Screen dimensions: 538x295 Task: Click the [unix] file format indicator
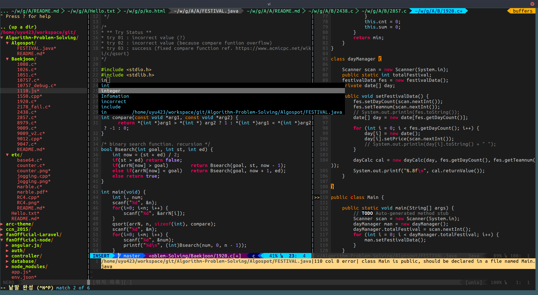pos(474,282)
